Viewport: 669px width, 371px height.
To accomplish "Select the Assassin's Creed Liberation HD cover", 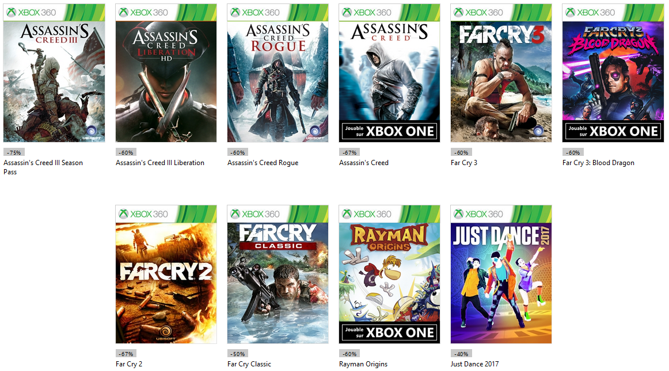I will point(166,73).
